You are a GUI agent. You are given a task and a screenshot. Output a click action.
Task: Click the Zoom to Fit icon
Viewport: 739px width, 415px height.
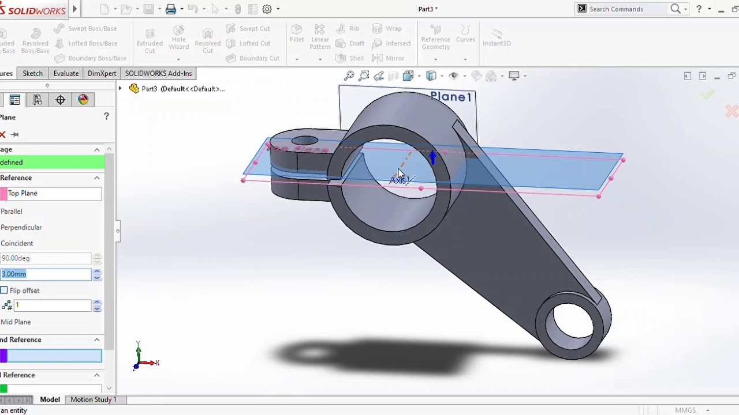[349, 76]
